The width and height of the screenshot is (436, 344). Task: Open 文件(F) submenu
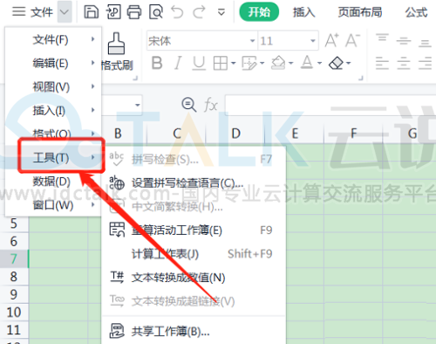(53, 39)
